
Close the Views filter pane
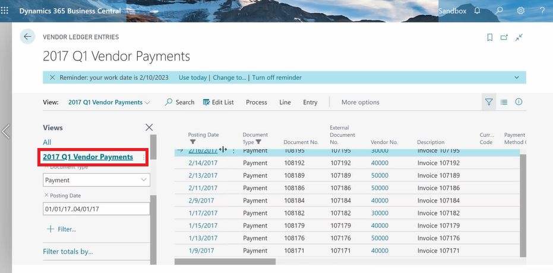[x=149, y=127]
